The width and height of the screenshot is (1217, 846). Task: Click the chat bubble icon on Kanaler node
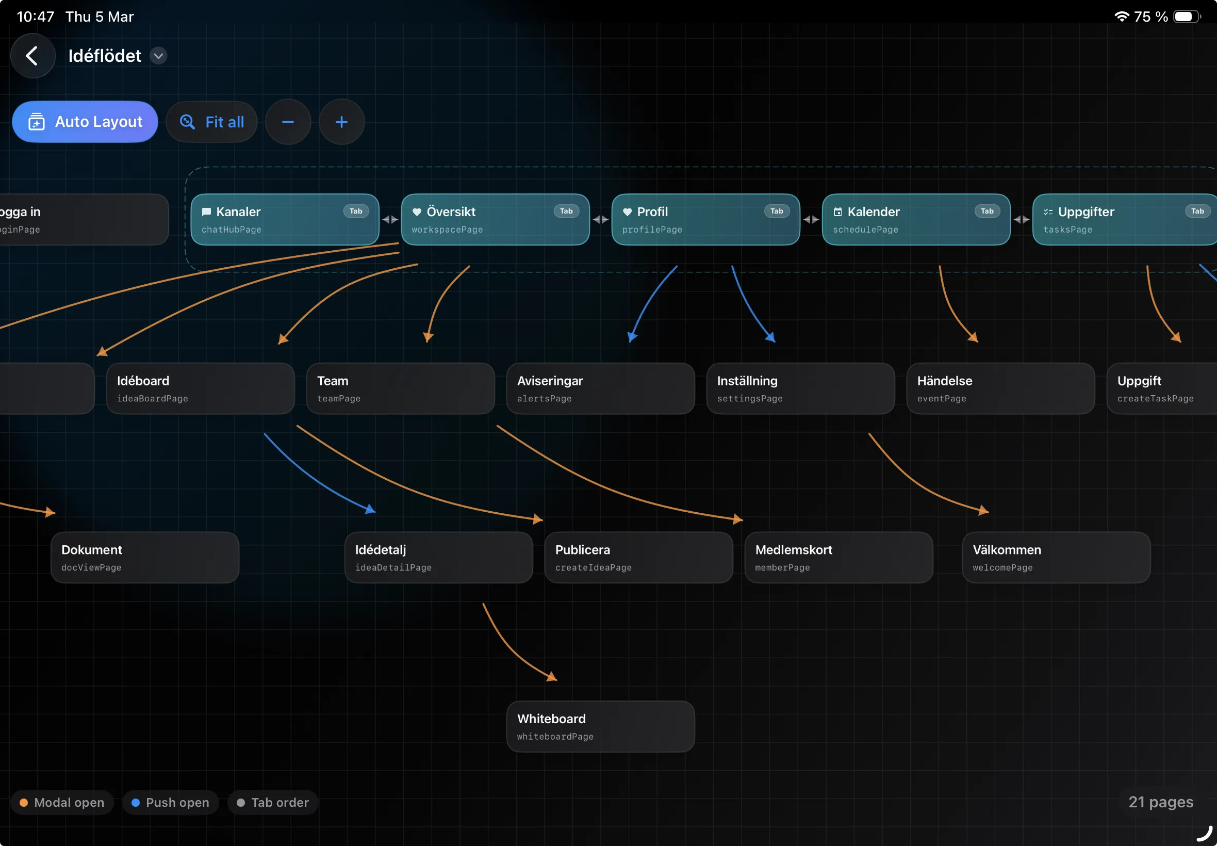(207, 211)
